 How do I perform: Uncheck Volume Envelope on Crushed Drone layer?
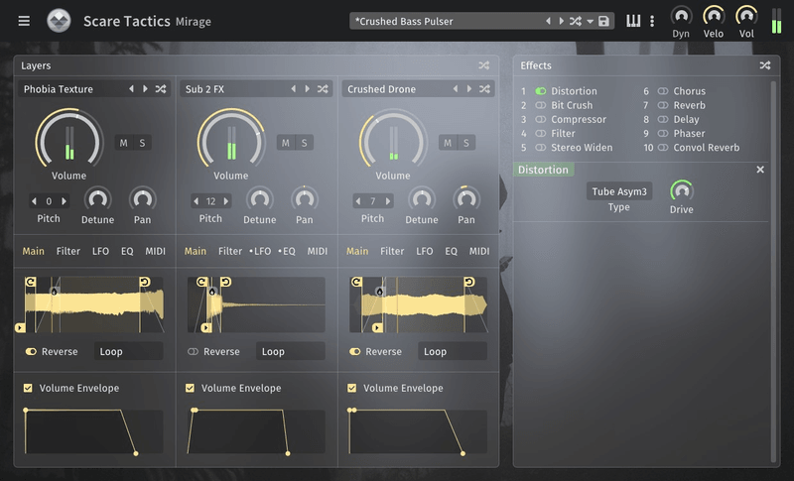point(352,388)
